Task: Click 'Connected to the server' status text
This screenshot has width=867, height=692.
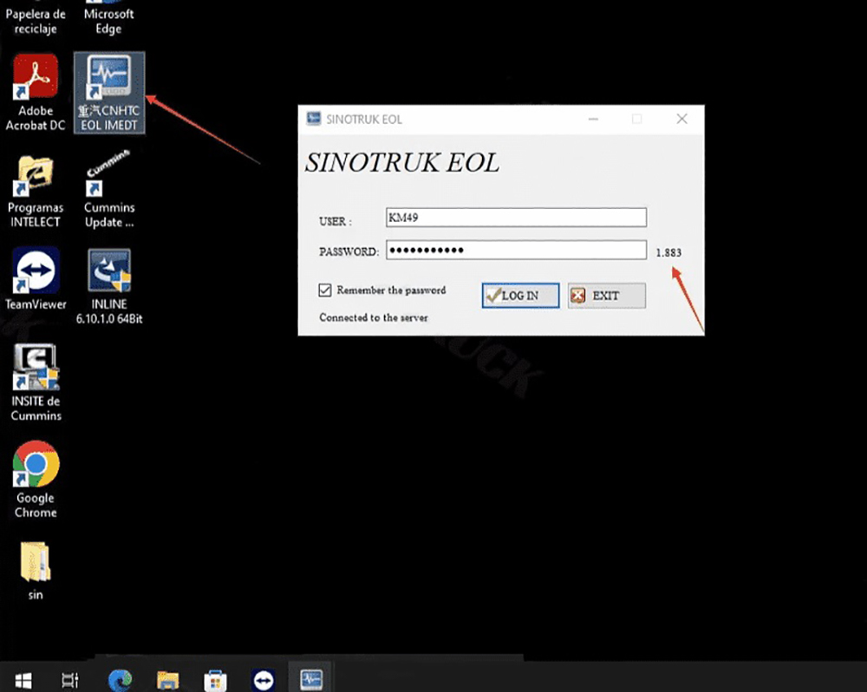Action: coord(373,317)
